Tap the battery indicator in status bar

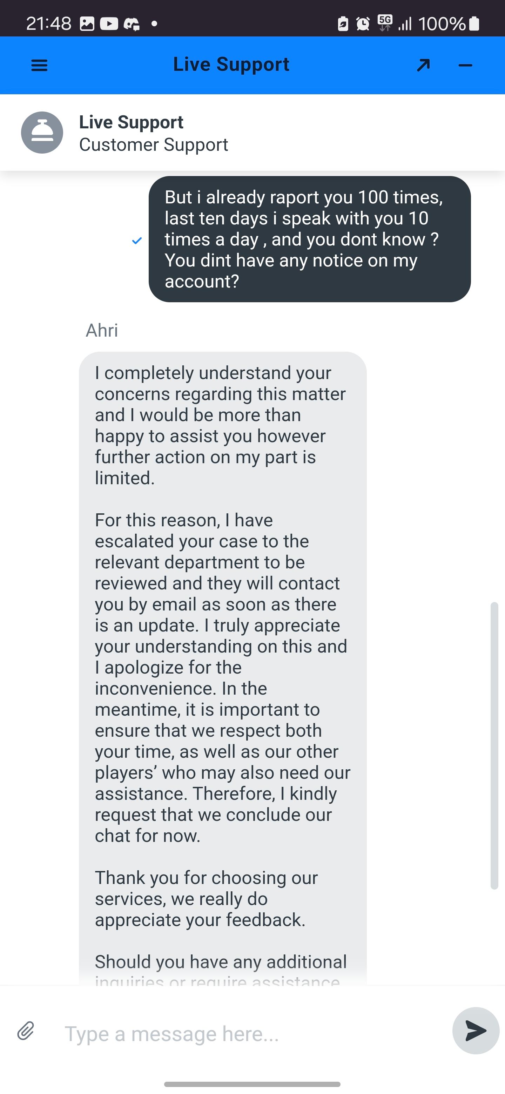(x=474, y=24)
